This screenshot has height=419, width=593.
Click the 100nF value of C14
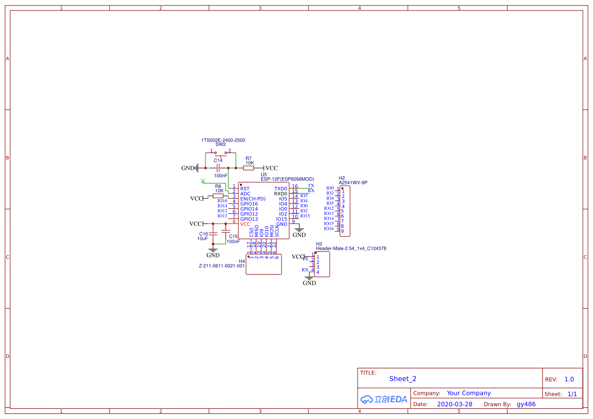(x=221, y=176)
